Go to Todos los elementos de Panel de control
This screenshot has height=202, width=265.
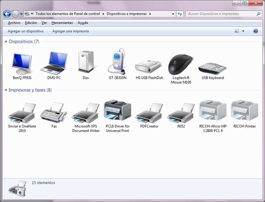point(68,14)
